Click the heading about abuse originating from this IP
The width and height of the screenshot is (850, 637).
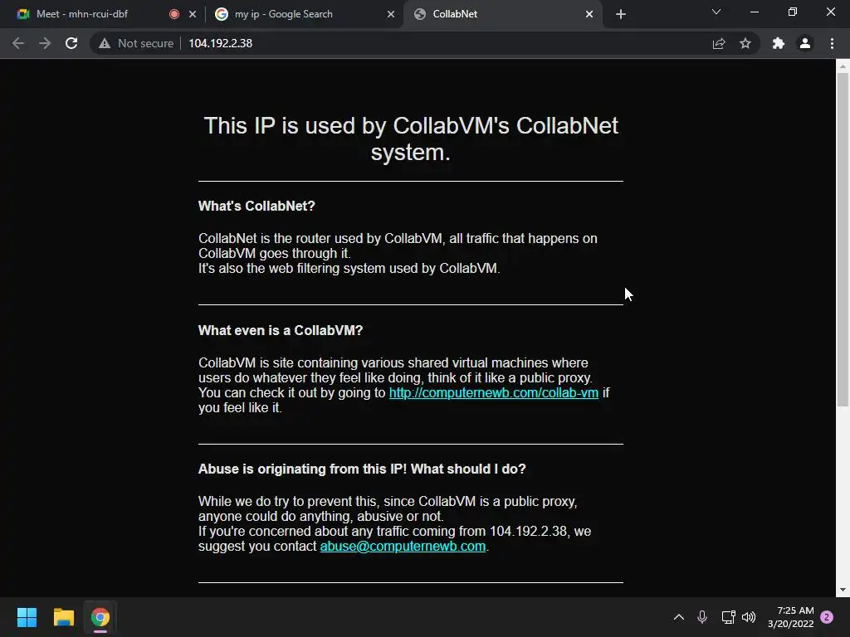click(x=362, y=469)
